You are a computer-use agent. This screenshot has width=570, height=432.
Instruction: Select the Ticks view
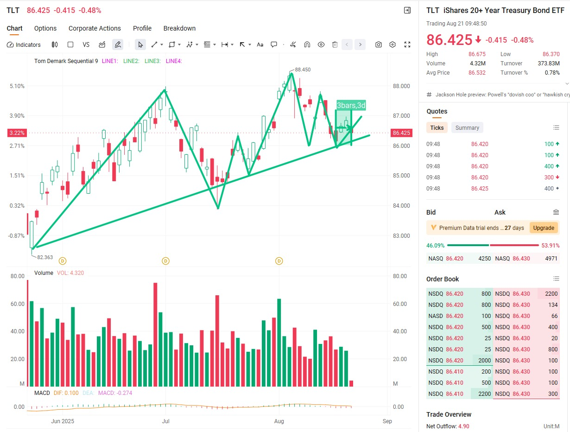[437, 127]
